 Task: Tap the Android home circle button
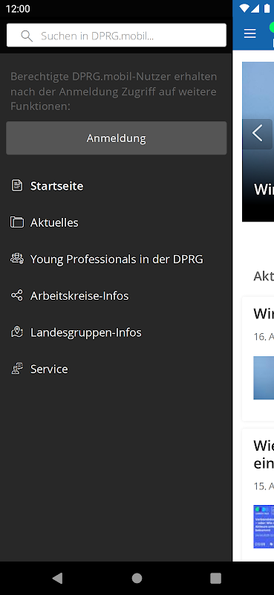pyautogui.click(x=137, y=578)
